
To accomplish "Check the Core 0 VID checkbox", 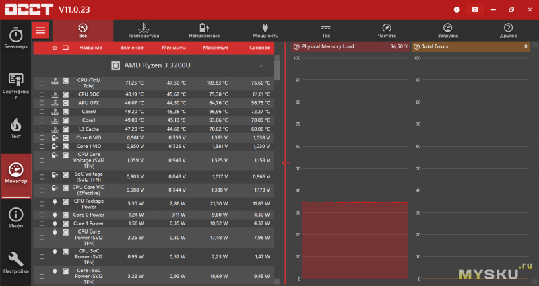I will click(42, 138).
